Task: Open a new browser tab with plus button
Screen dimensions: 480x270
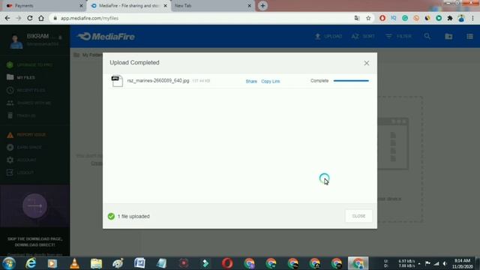Action: (x=262, y=6)
